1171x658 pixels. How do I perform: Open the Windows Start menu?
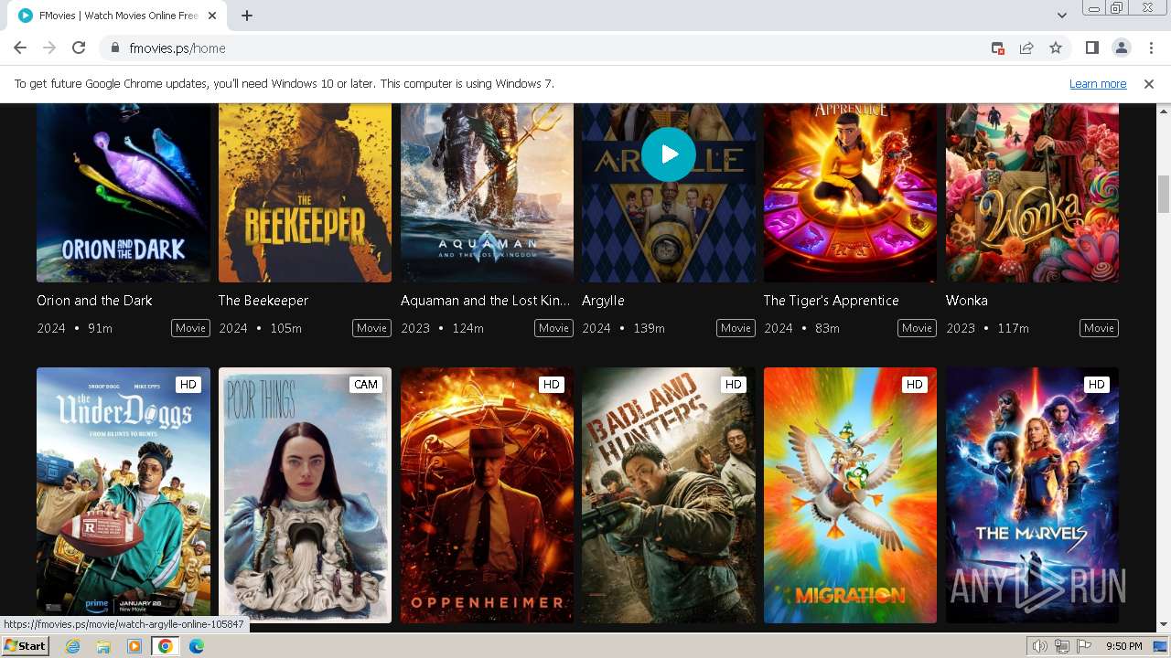pyautogui.click(x=26, y=646)
